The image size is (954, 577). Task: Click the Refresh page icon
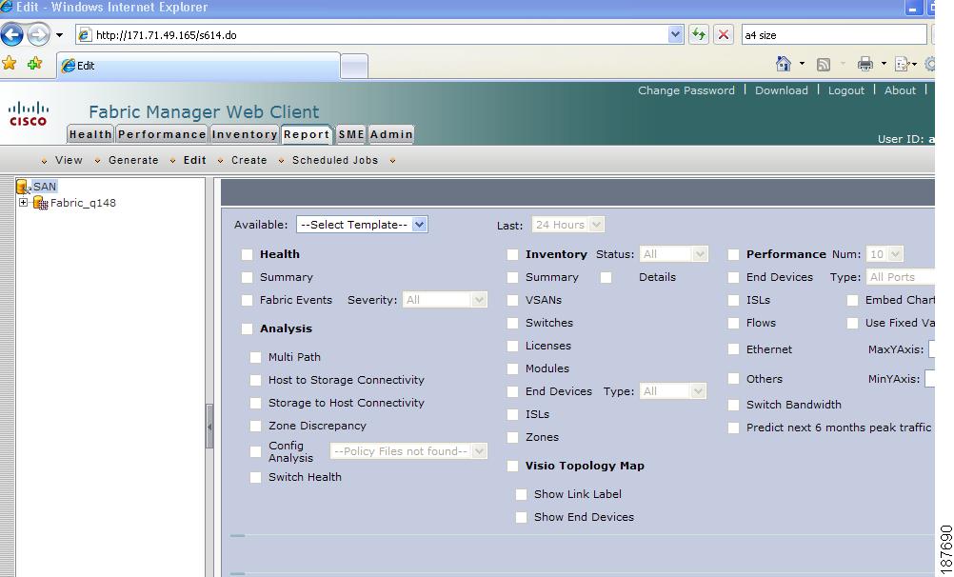point(699,34)
